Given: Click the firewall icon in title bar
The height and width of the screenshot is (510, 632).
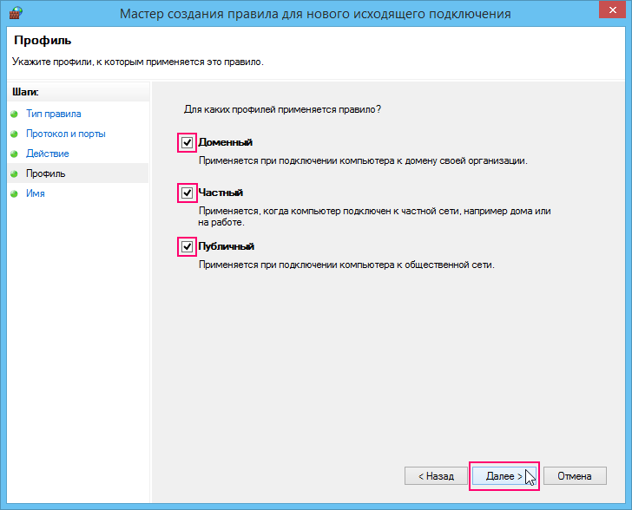Looking at the screenshot, I should click(x=16, y=13).
